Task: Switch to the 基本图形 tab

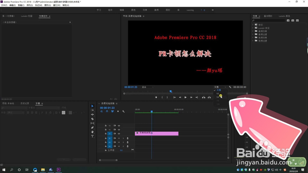Action: [x=268, y=16]
